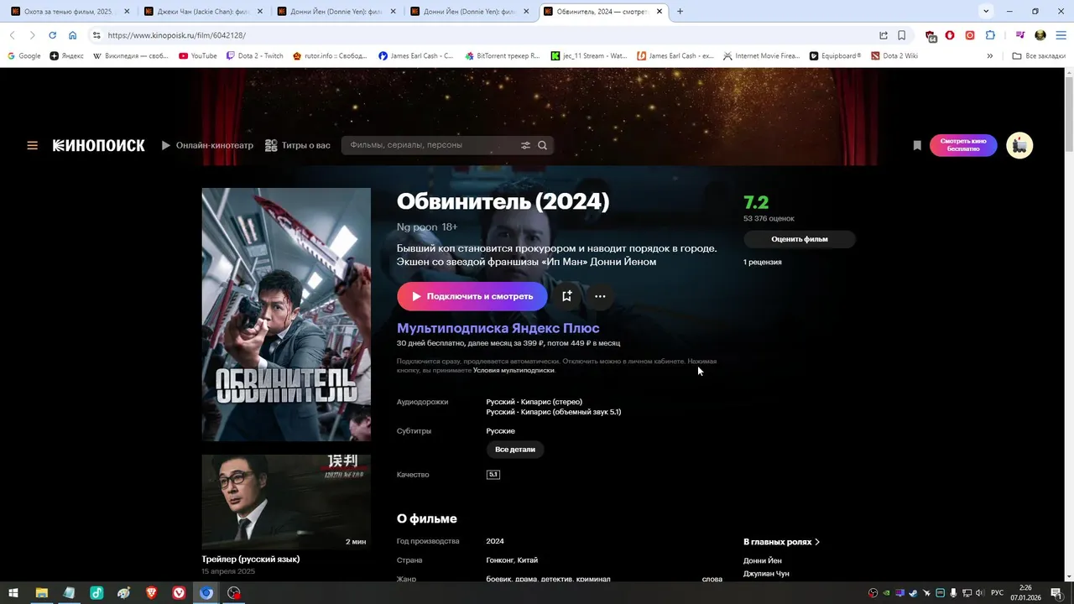Open the Википедия bookmark
Screen dimensions: 1074x604
(x=131, y=56)
